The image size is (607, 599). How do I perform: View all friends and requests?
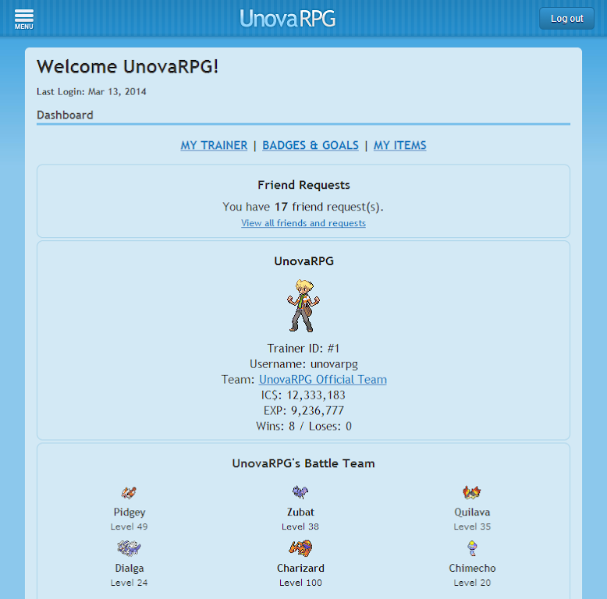point(303,223)
